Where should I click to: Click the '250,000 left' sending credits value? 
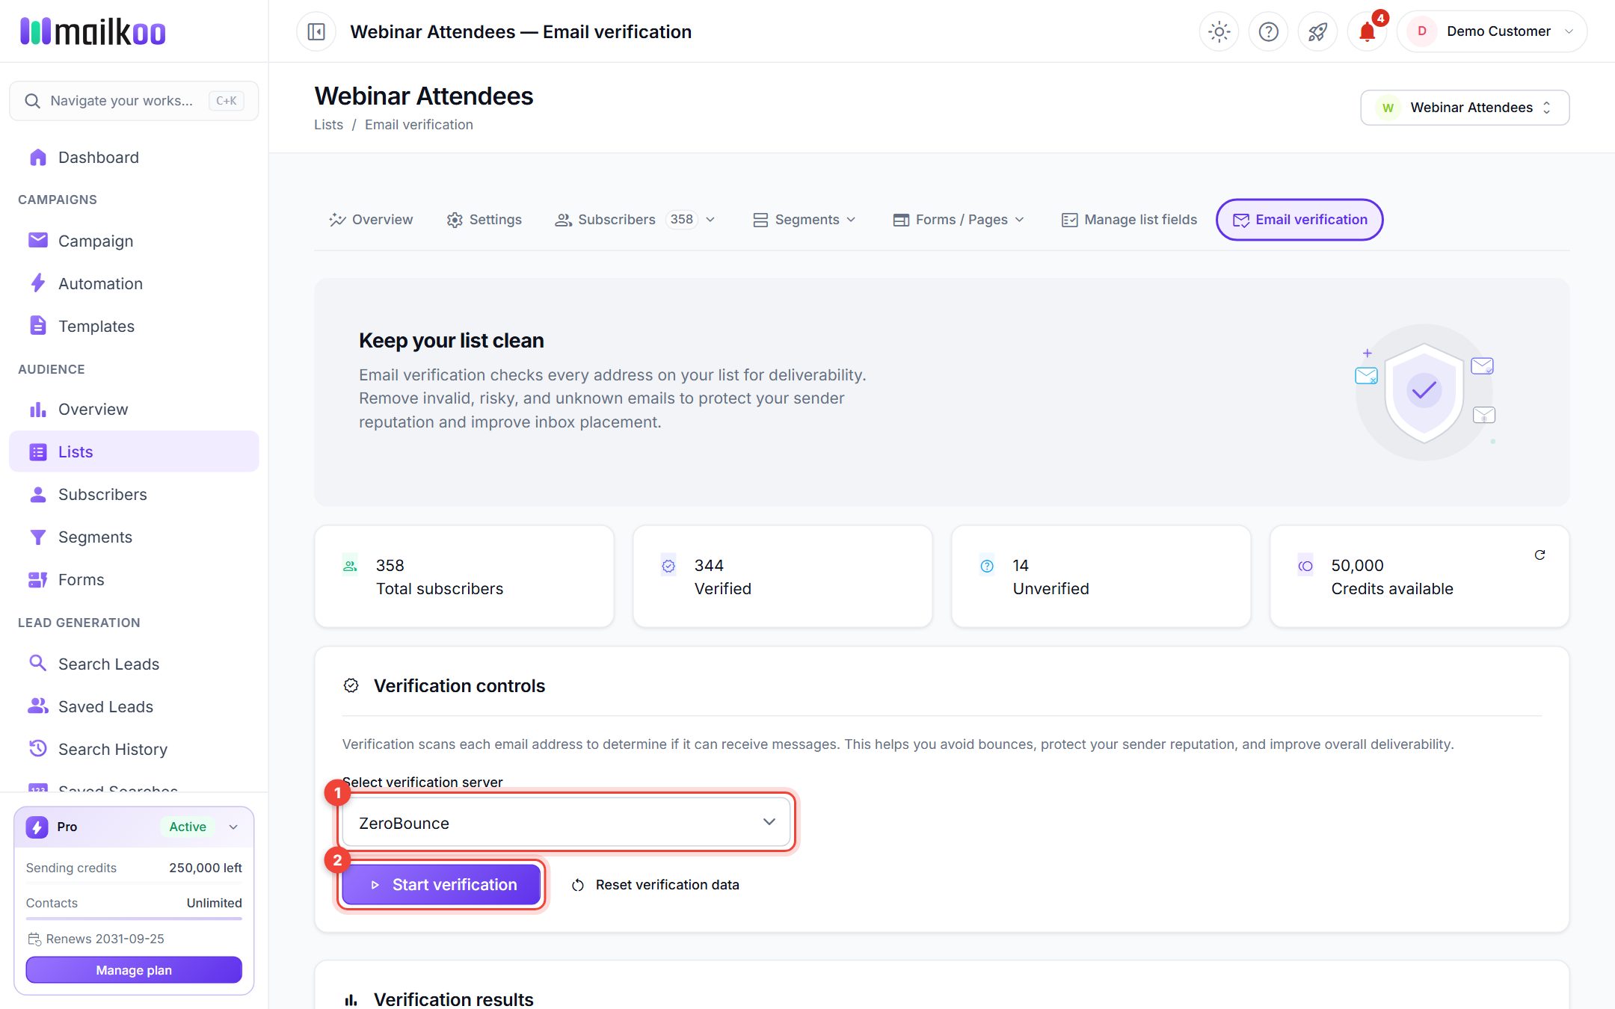(x=206, y=868)
